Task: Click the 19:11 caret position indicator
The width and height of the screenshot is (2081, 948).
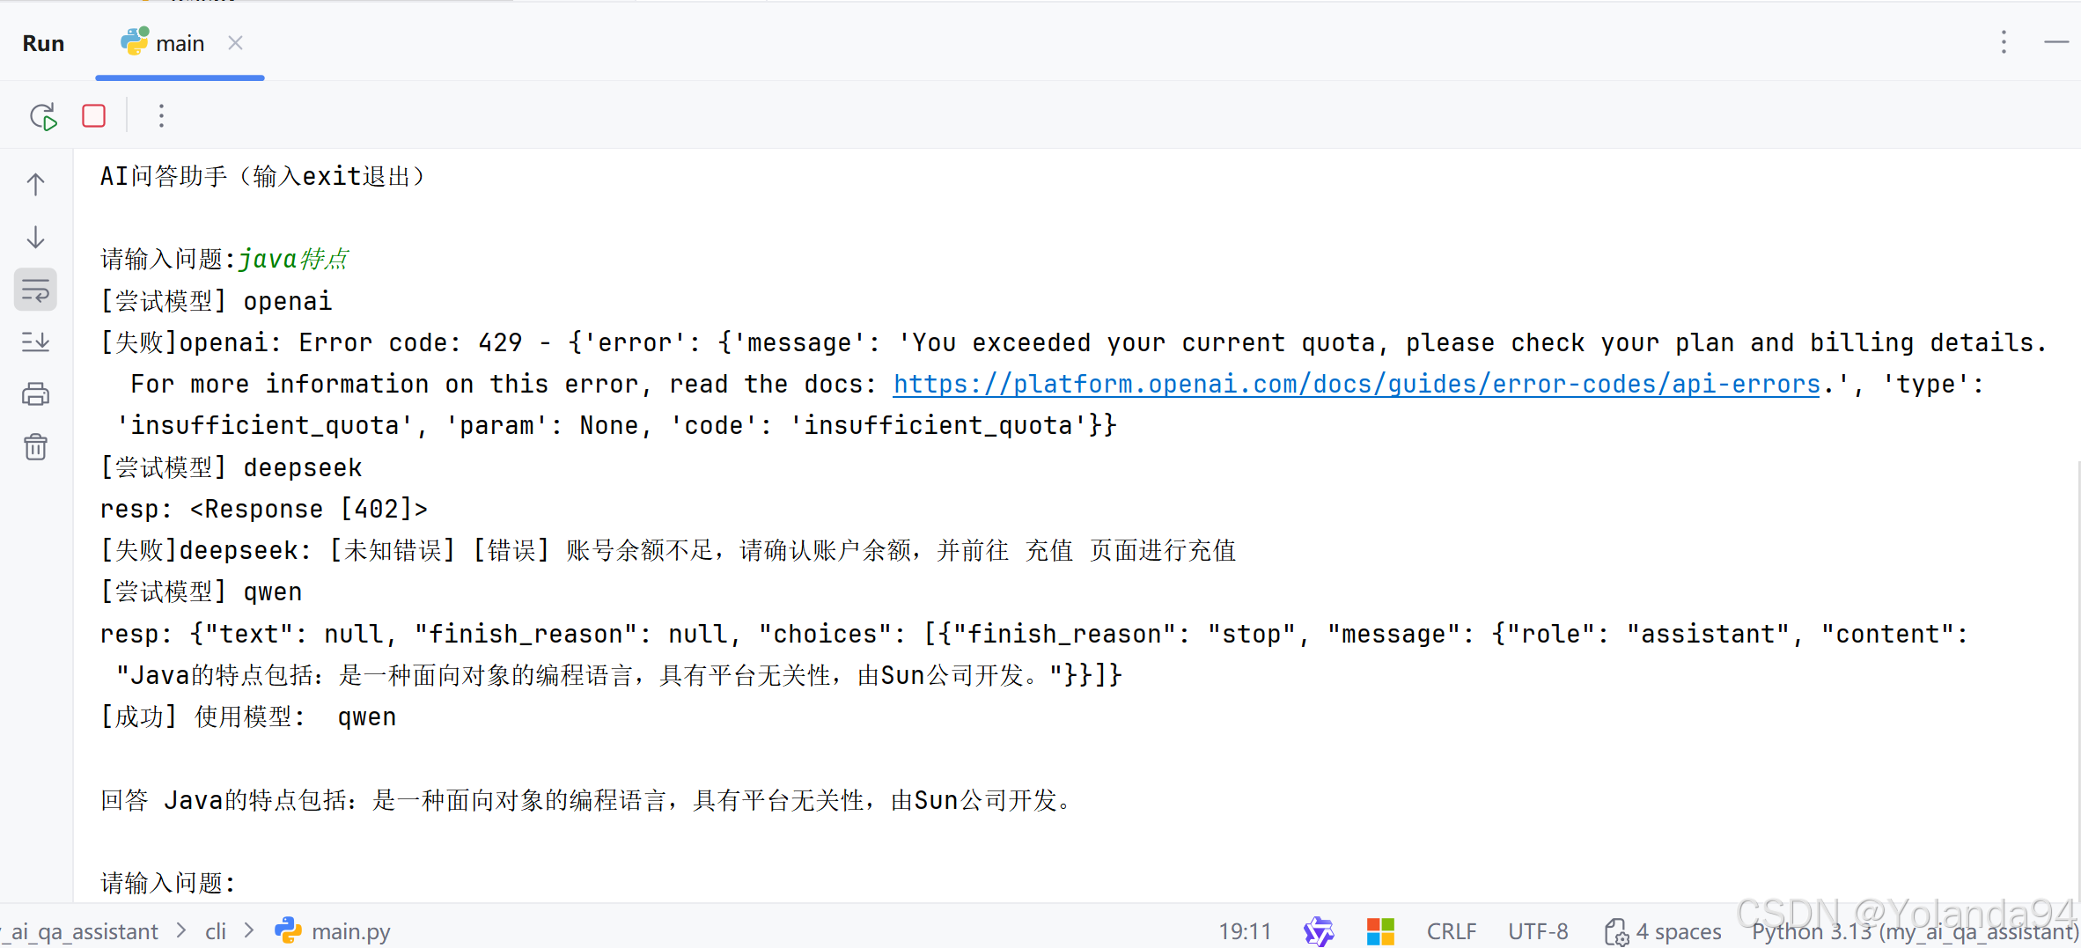Action: (x=1245, y=931)
